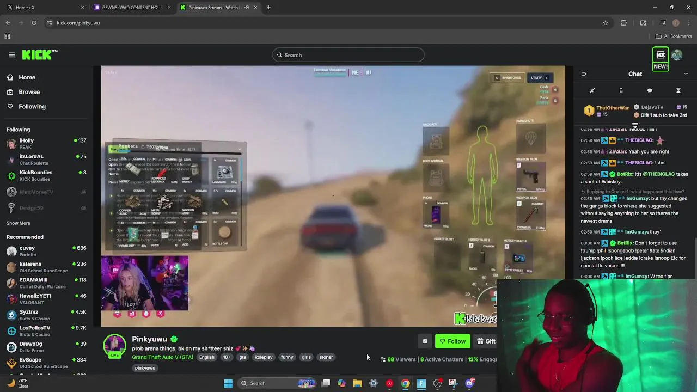Select the girls tag

tap(307, 357)
